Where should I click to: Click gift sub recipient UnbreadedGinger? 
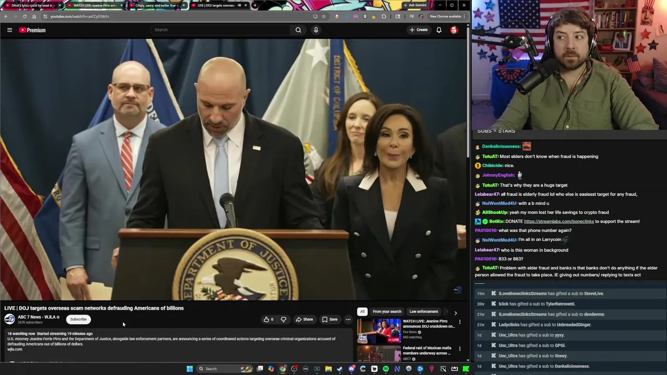(x=573, y=325)
